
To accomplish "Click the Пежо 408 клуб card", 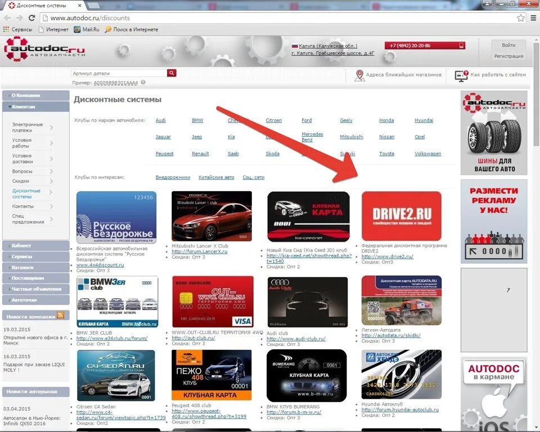I will (x=211, y=375).
